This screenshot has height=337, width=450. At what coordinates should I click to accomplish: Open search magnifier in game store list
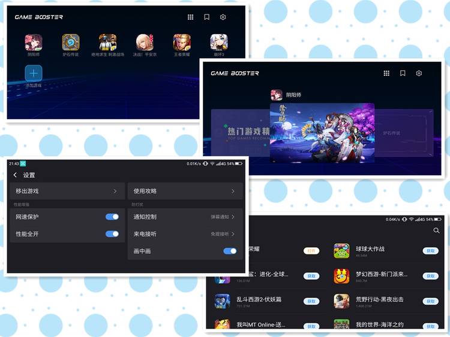pyautogui.click(x=437, y=230)
